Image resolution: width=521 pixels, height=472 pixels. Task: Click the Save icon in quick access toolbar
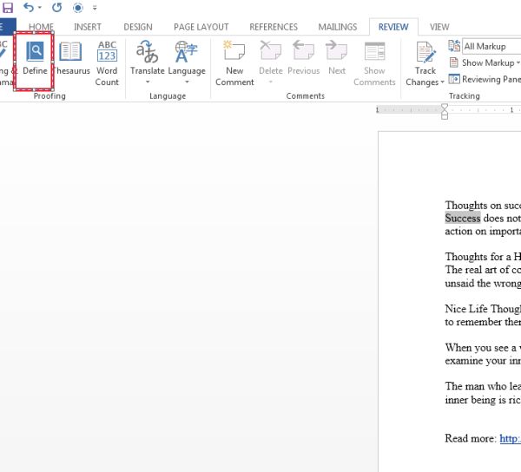point(7,7)
